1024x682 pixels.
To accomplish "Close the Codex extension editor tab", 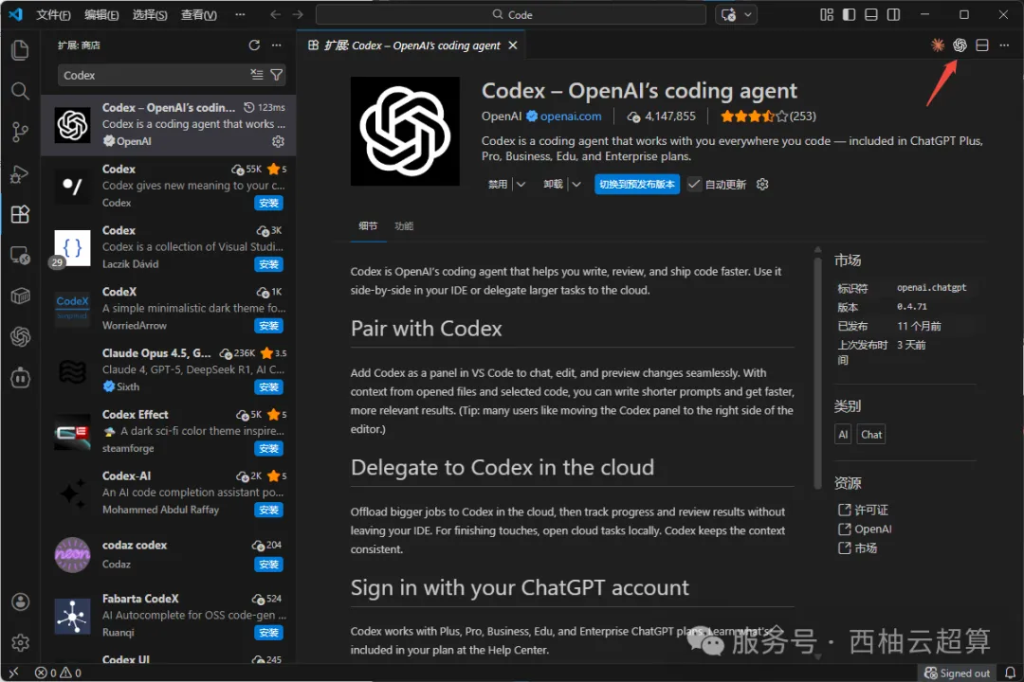I will tap(513, 45).
